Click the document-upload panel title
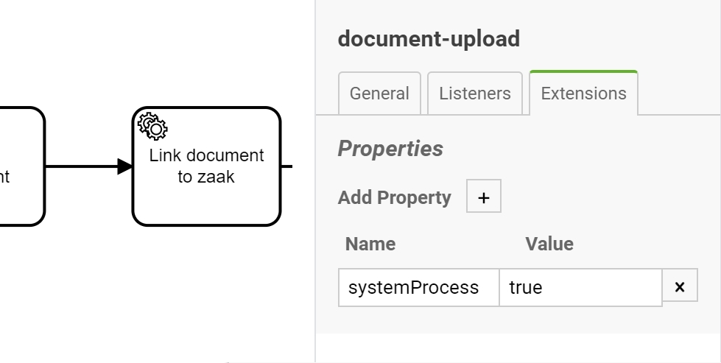721x363 pixels. tap(429, 39)
